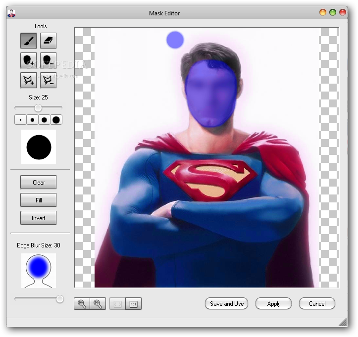Click the Edge Blur Size slider handle

coord(60,299)
